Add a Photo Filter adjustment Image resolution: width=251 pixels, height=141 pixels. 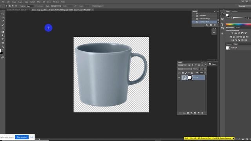tap(240, 37)
